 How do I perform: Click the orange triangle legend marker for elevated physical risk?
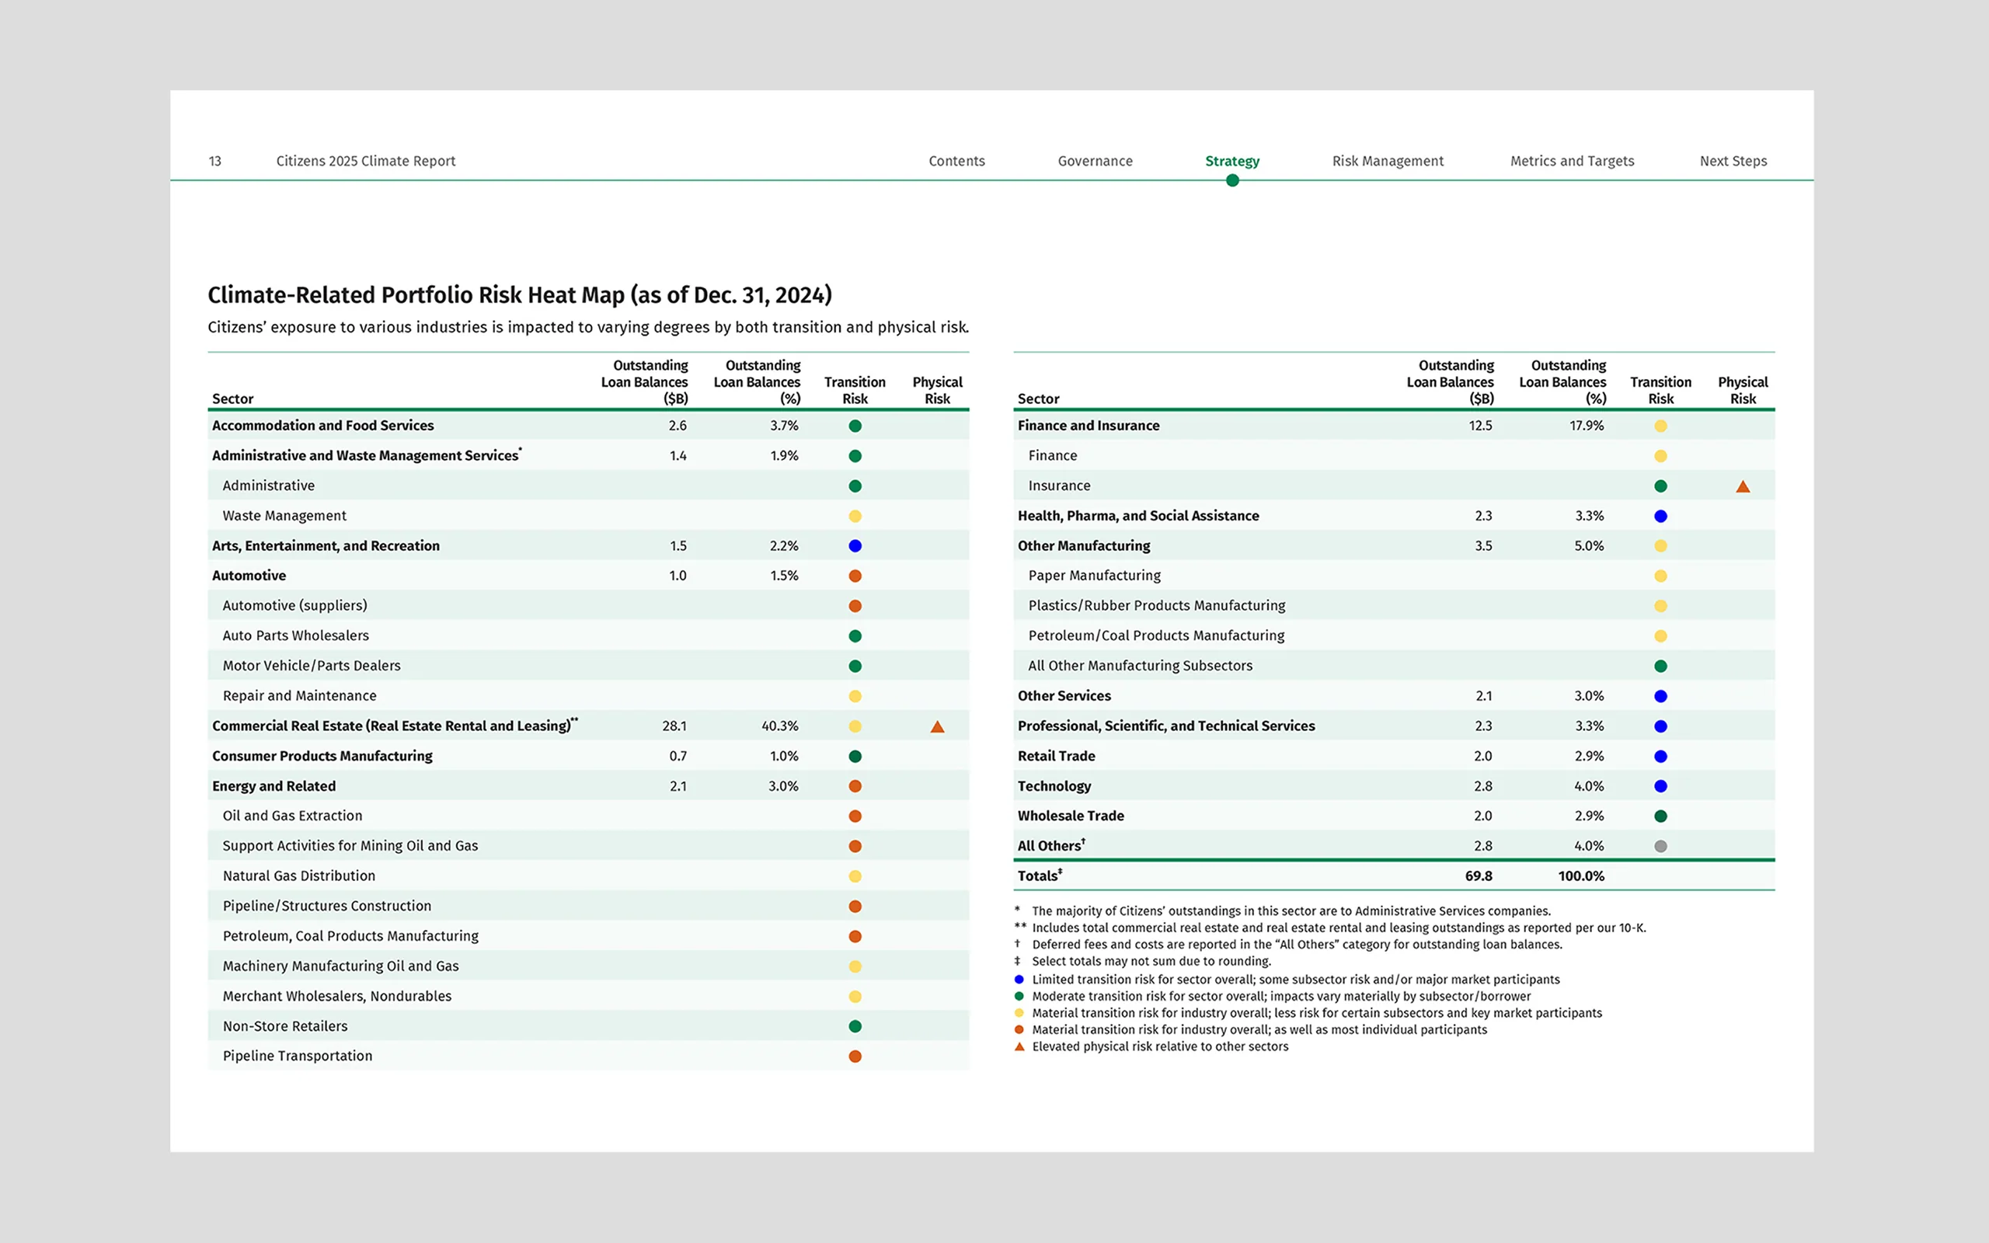[1019, 1046]
